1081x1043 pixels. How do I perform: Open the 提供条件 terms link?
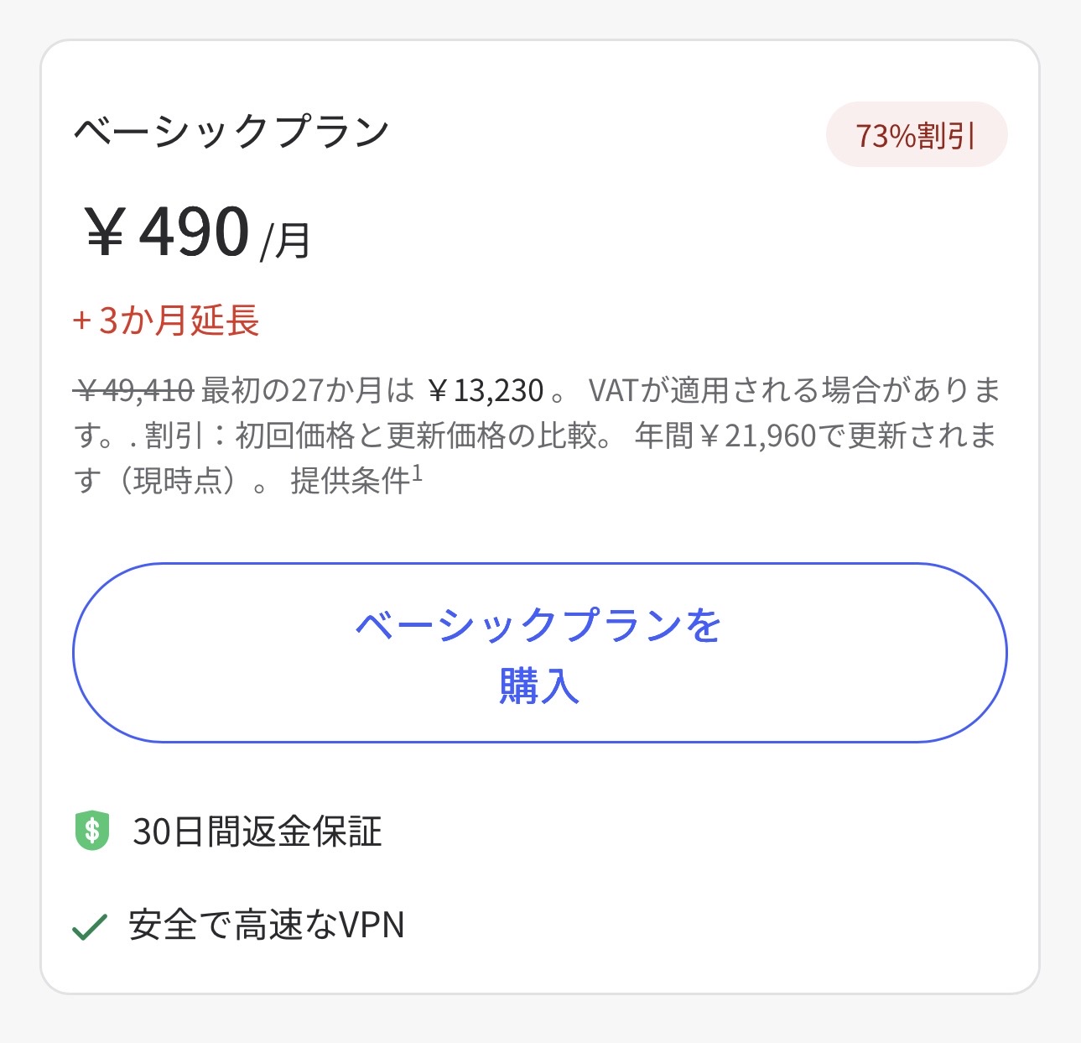350,481
